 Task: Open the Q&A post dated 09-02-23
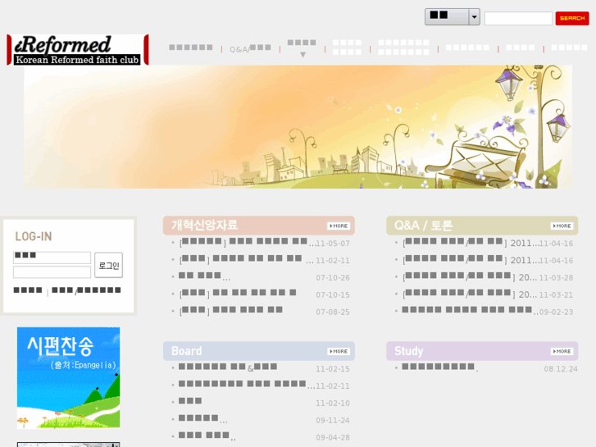471,311
